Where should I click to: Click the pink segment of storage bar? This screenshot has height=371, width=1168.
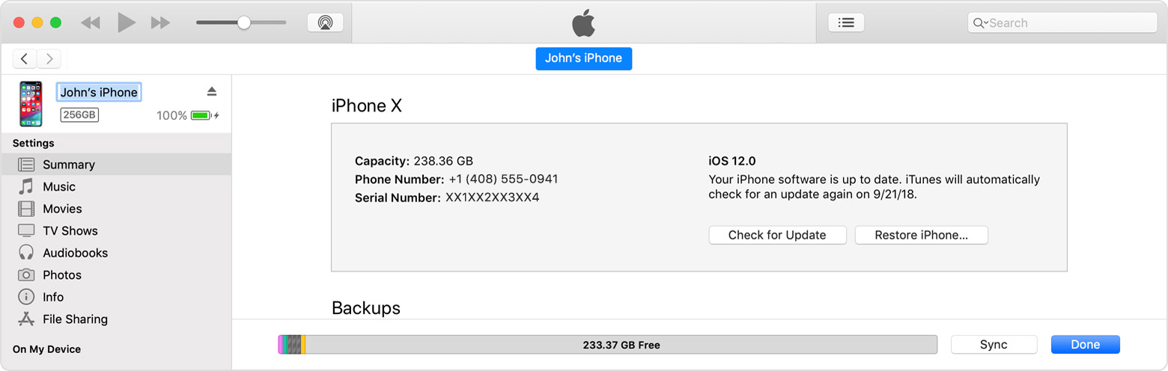[x=280, y=345]
